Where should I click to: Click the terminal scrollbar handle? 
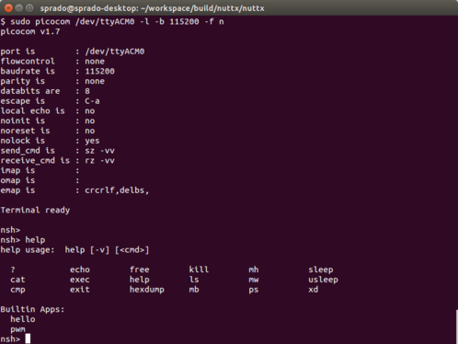coord(456,327)
